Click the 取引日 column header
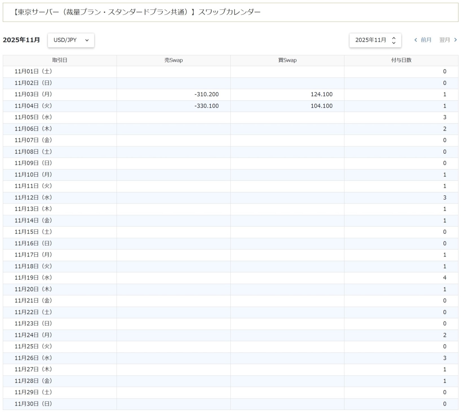The height and width of the screenshot is (414, 461). [x=60, y=60]
